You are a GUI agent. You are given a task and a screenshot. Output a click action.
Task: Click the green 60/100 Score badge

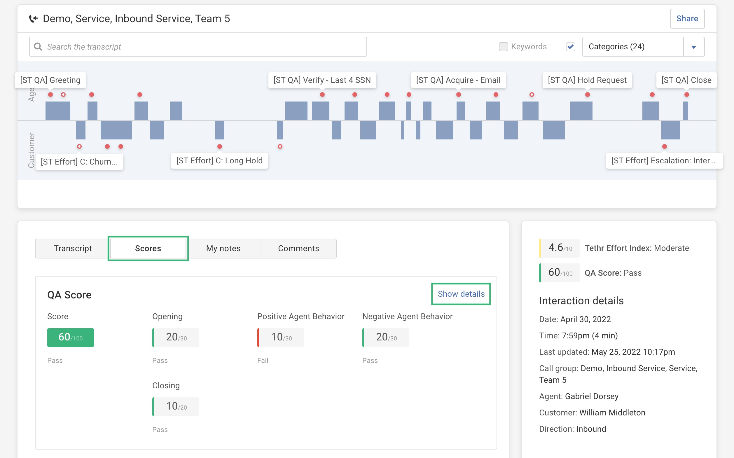tap(70, 337)
